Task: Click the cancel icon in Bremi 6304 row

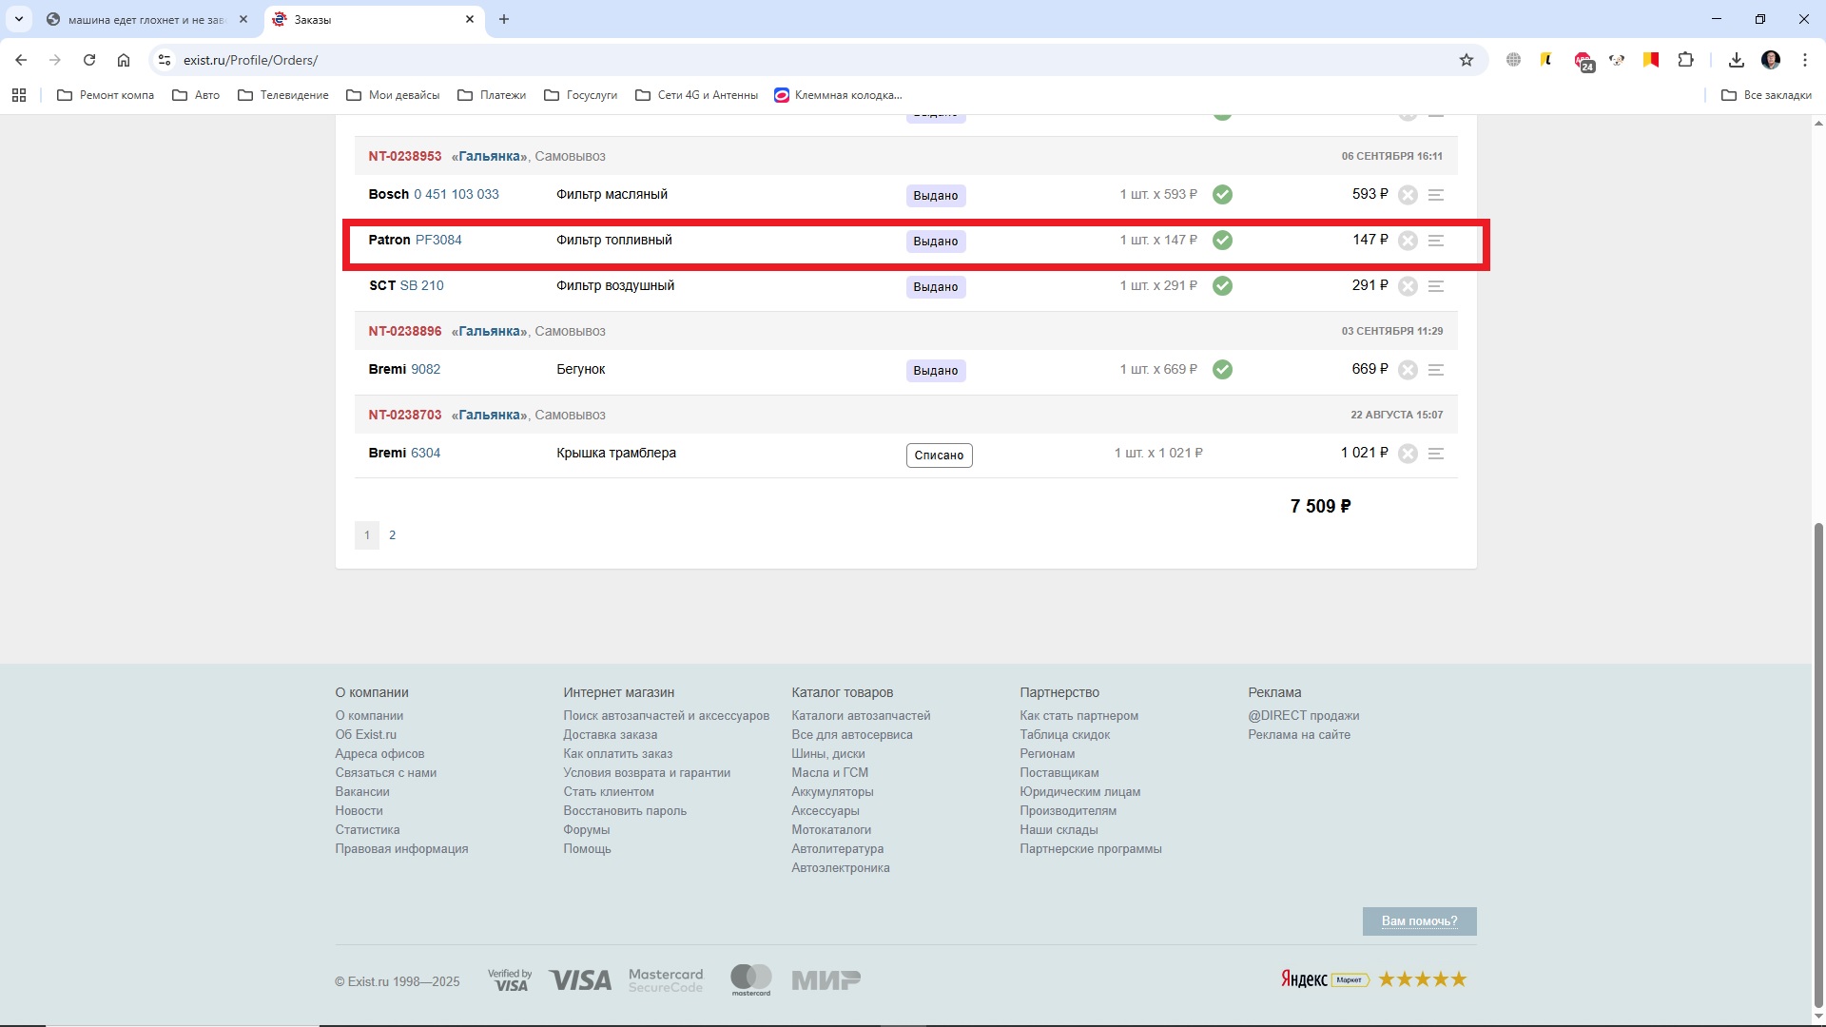Action: tap(1408, 454)
